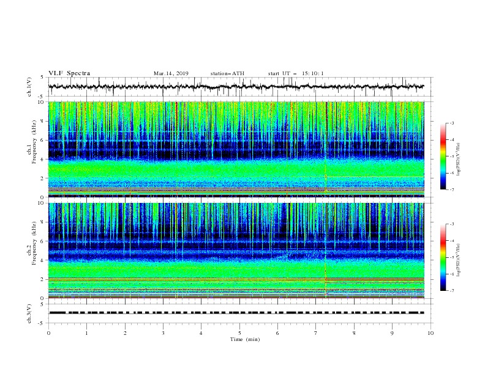Click the "station=ATH" header text
The width and height of the screenshot is (485, 374).
pos(227,73)
